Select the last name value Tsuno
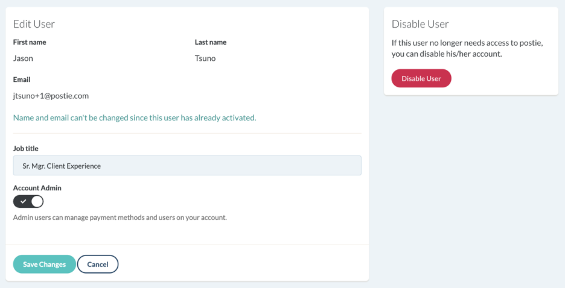 click(x=205, y=58)
